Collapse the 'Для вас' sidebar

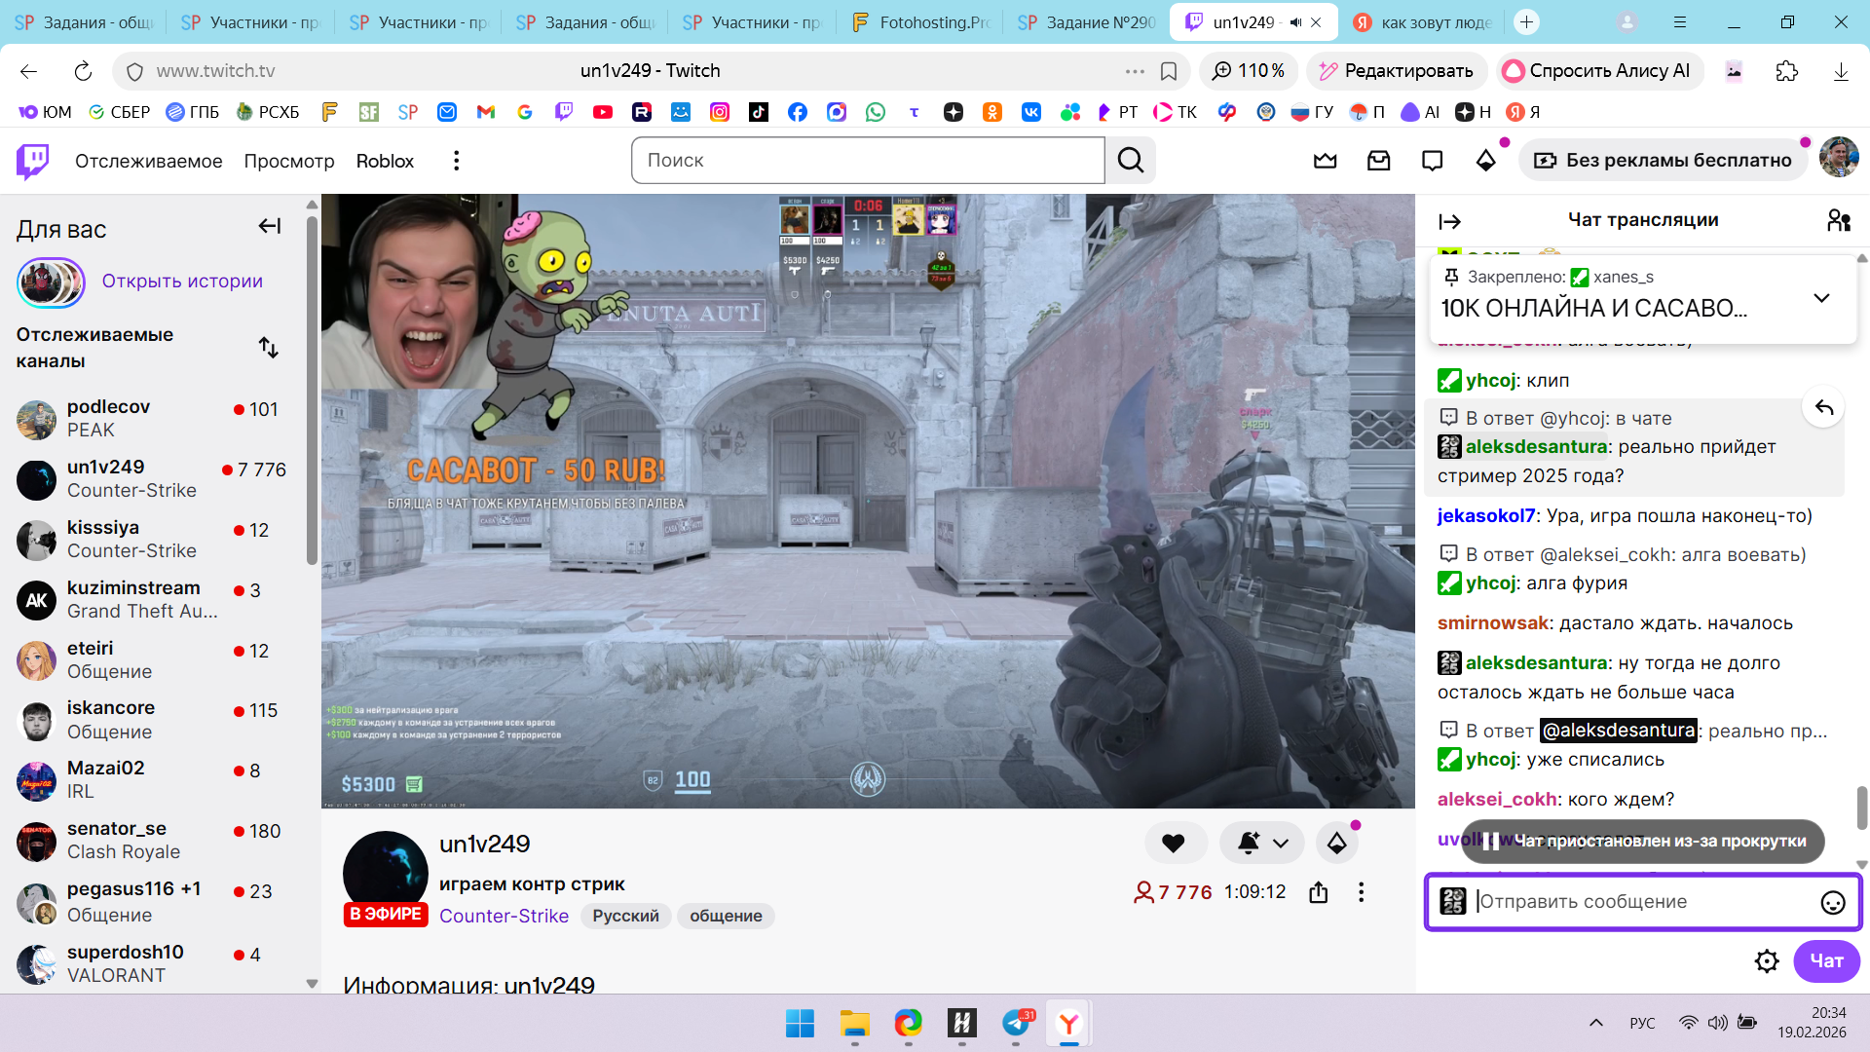270,227
